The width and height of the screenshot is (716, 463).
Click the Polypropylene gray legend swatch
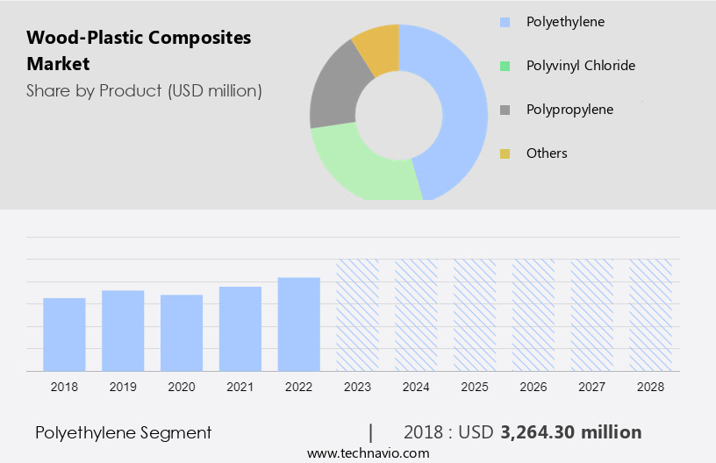point(505,110)
